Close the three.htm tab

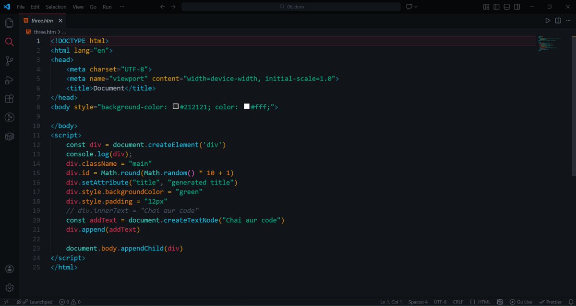pyautogui.click(x=60, y=21)
